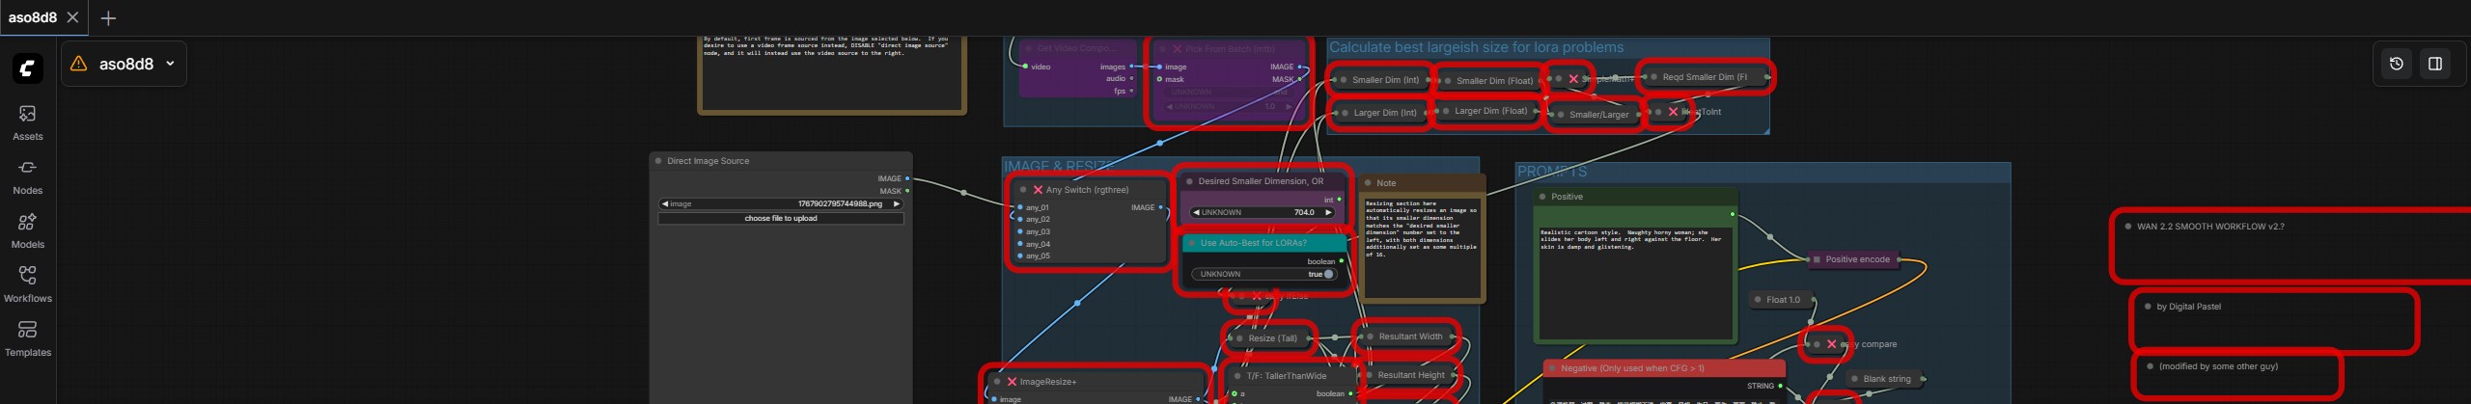This screenshot has height=404, width=2471.
Task: Click the red X on Pick From Batch node
Action: tap(1177, 48)
